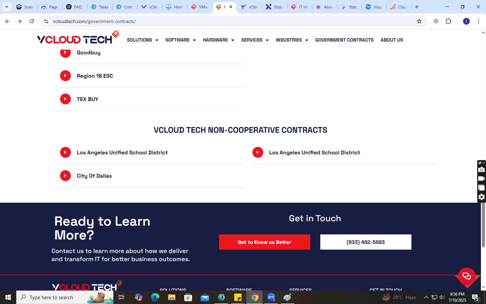Open the Chrome profile avatar
This screenshot has height=304, width=486.
(x=466, y=21)
